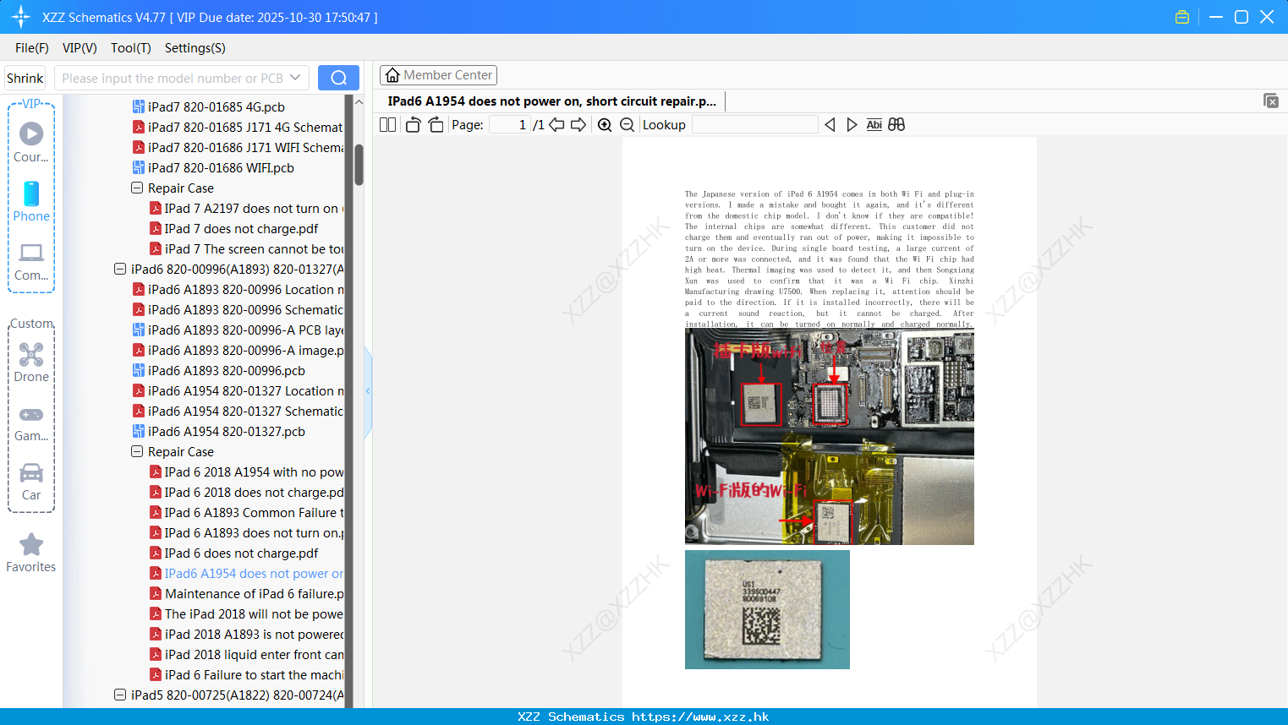Click the xzz.hk website link in the status bar

point(700,717)
